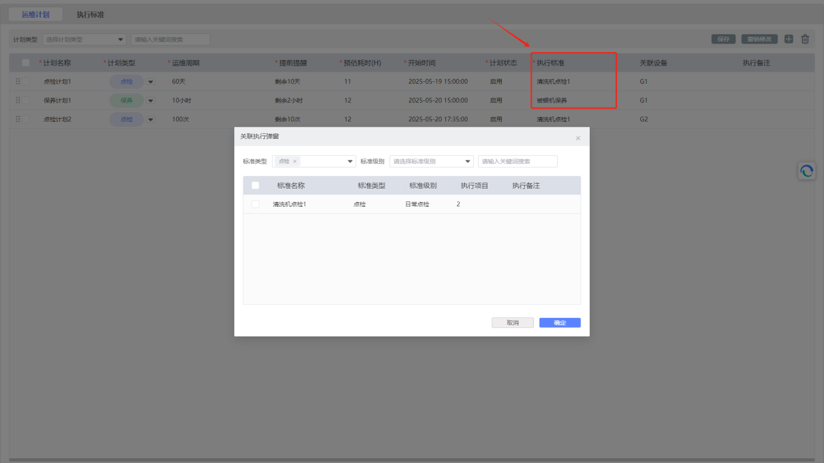Remove the 点检 tag via its x
Image resolution: width=824 pixels, height=463 pixels.
coord(295,162)
